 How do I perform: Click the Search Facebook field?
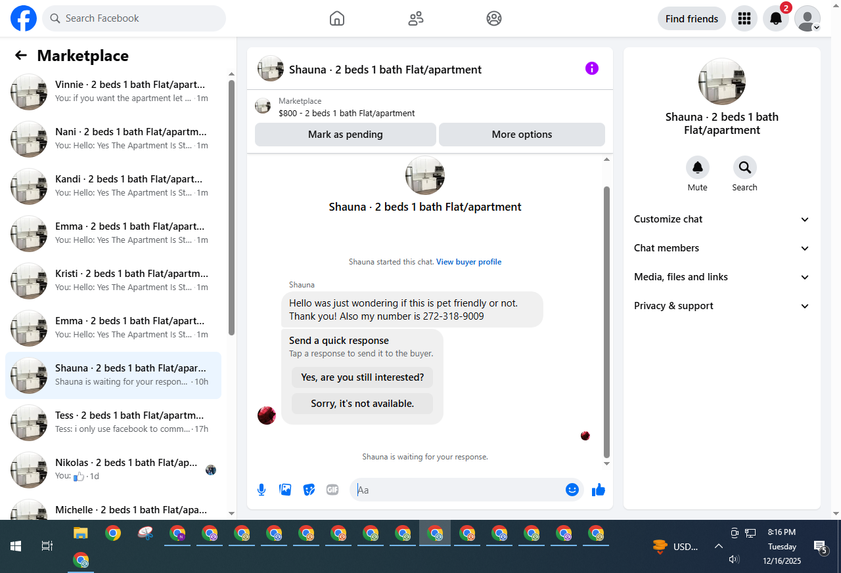pyautogui.click(x=134, y=18)
